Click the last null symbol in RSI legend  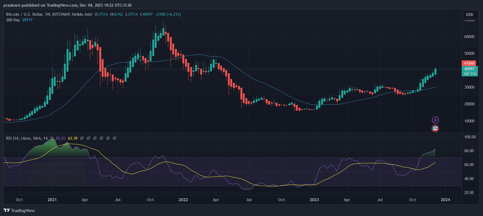(x=114, y=138)
